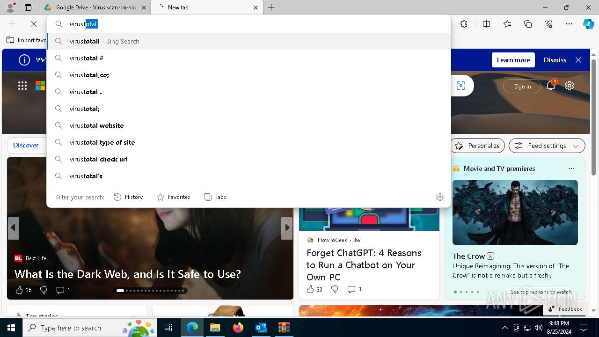Open the Microsoft apps grid launcher
This screenshot has width=599, height=337.
coord(22,86)
